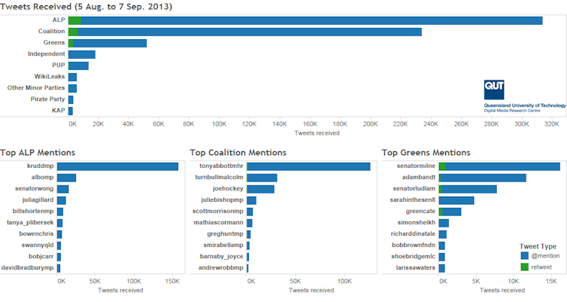This screenshot has width=567, height=302.
Task: Click the 'PUP' row label
Action: coord(58,65)
